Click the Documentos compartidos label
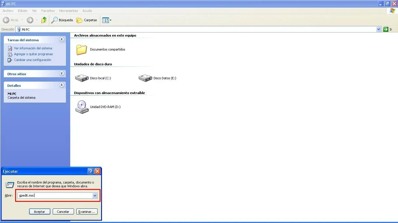 click(108, 49)
